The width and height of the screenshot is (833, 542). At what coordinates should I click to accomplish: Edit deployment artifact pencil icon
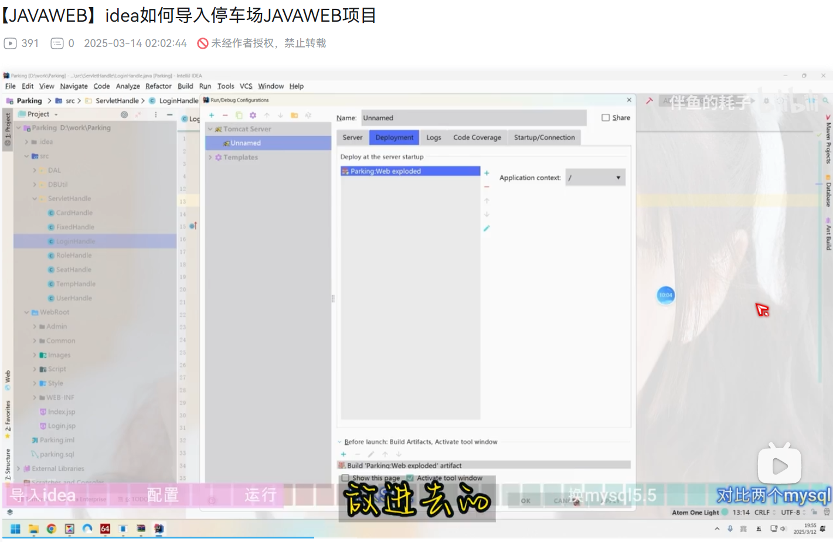click(487, 228)
